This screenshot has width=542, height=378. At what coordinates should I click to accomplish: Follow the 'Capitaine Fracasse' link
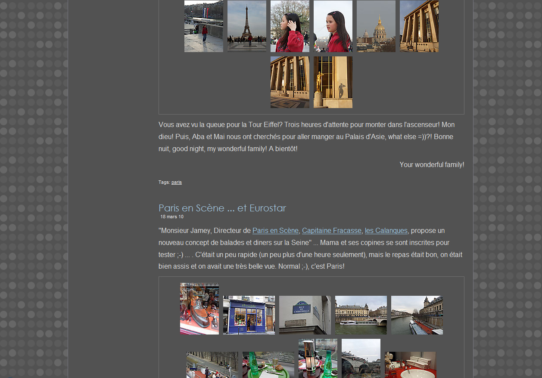pos(331,230)
